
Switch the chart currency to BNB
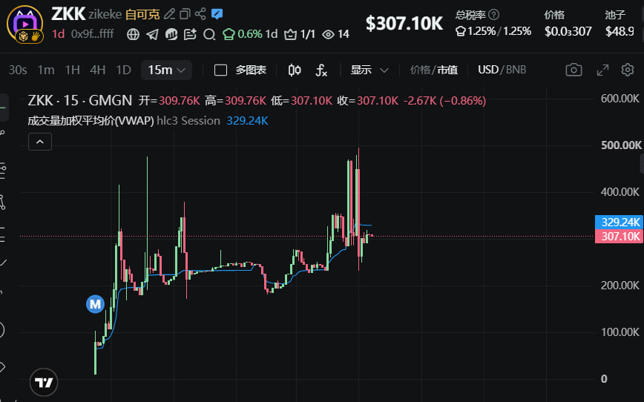pos(516,70)
